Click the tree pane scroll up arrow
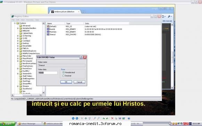Viewport: 202px width, 126px height. 43,23
